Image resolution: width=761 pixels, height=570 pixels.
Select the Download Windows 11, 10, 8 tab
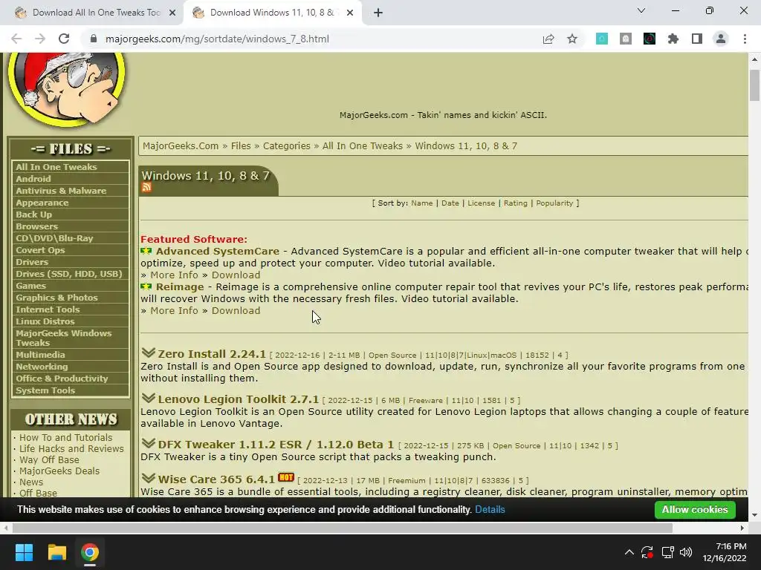[273, 13]
